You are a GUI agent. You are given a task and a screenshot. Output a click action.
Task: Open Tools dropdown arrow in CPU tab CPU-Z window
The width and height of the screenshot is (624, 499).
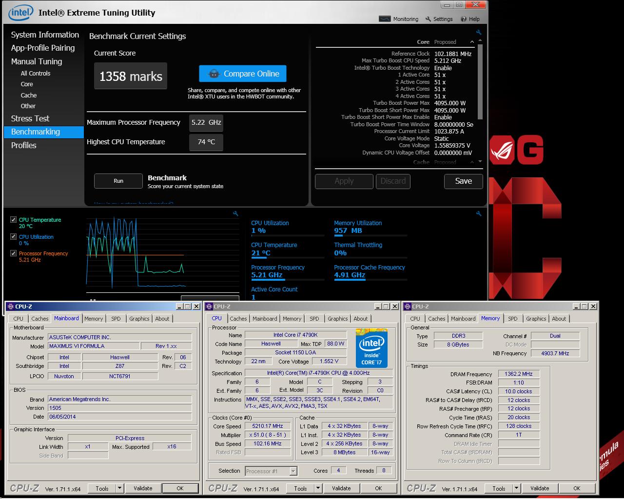point(318,488)
